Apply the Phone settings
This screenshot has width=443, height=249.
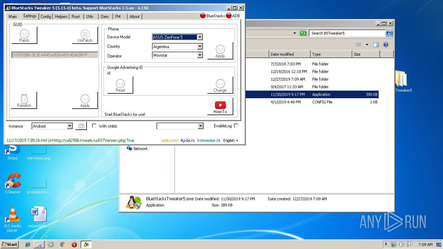point(220,51)
